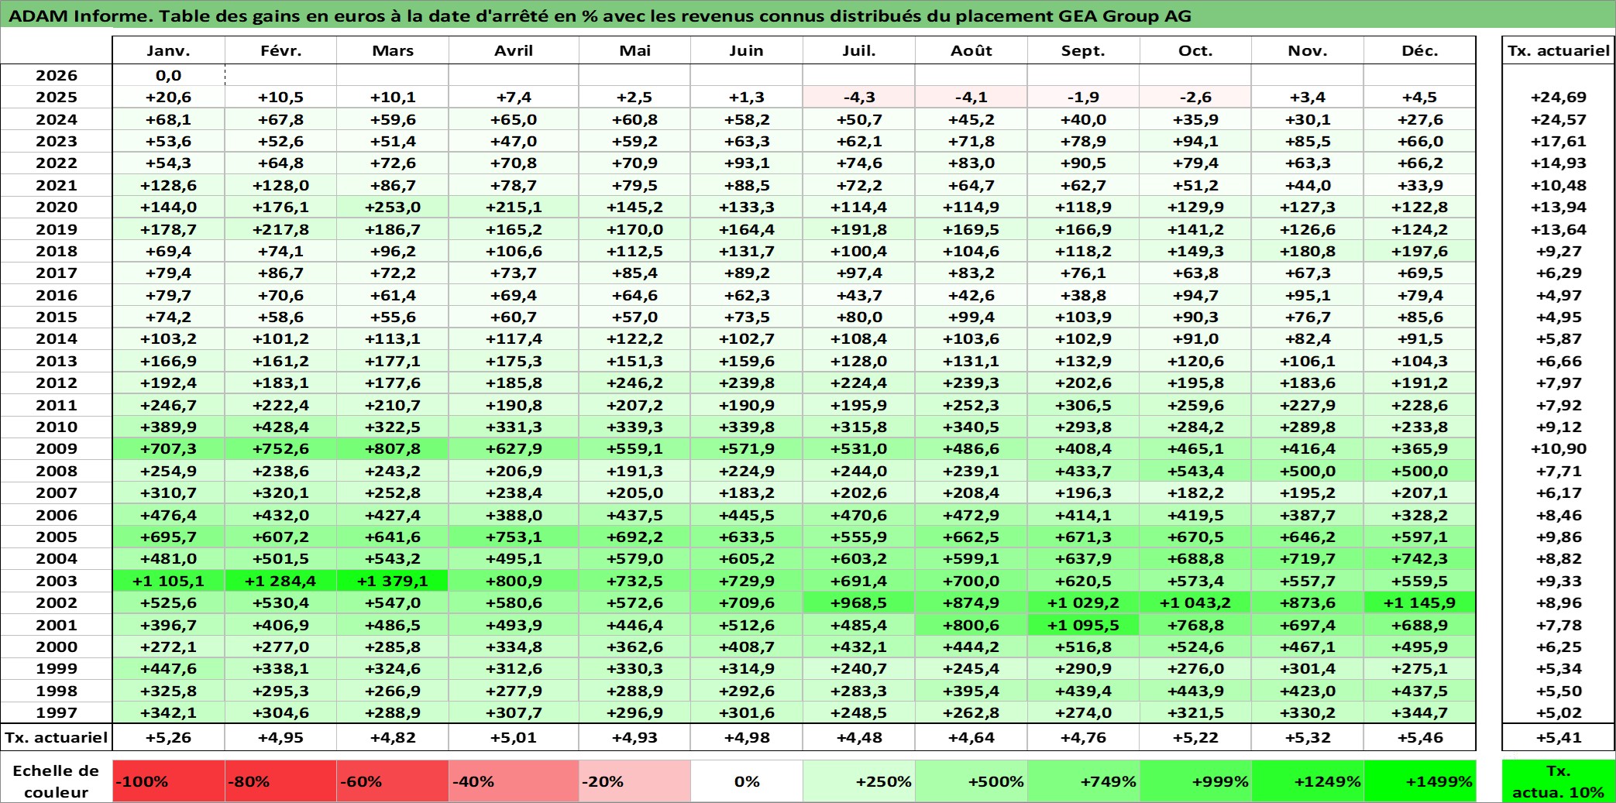This screenshot has width=1616, height=803.
Task: Select the +94,1 cell in 2023
Action: 1195,141
